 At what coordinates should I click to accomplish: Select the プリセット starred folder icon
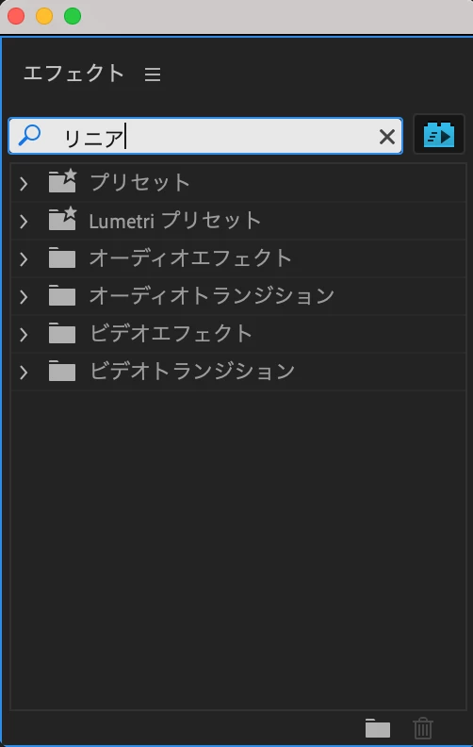[62, 181]
